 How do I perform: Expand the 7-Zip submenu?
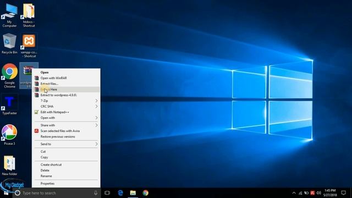[x=66, y=101]
